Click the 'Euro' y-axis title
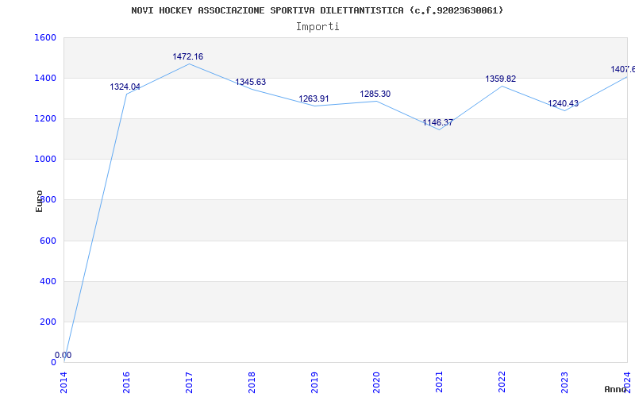 click(x=39, y=201)
